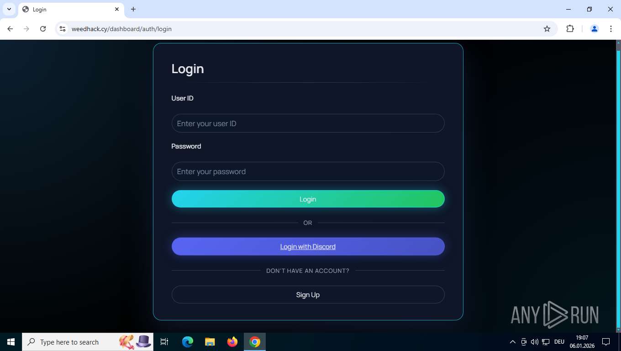Screen dimensions: 621x351
Task: Restore down the Chrome window
Action: (589, 9)
